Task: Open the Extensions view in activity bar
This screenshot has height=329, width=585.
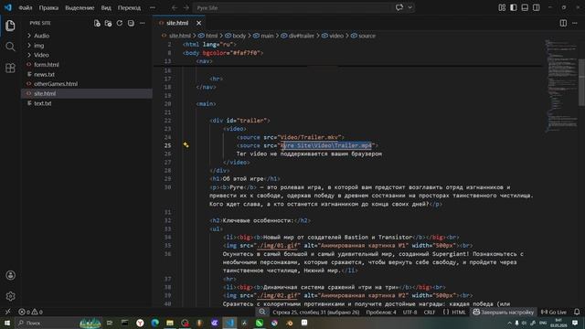Action: [x=10, y=68]
